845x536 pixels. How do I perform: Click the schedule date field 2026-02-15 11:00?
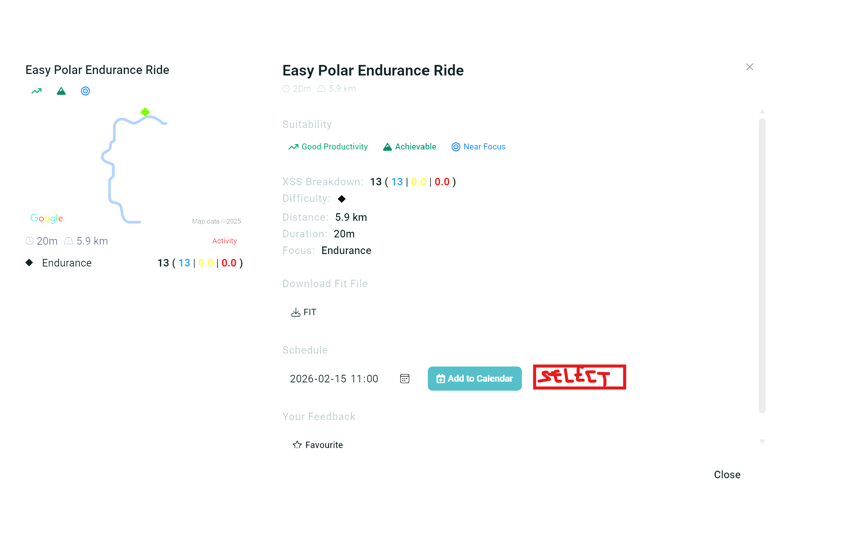[x=334, y=379]
